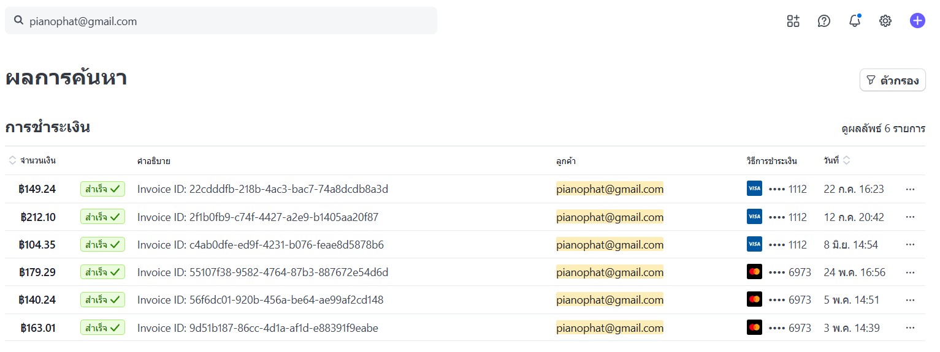Open the ตัวกรอง filter button

(x=892, y=80)
